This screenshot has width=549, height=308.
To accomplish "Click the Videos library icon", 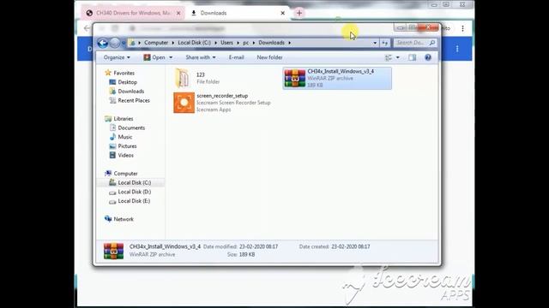I will point(112,155).
